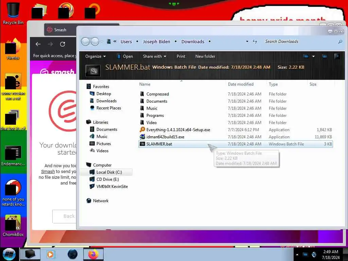Open the recent pages dropdown beside the nav arrows
Viewport: 348px width, 261px height.
(x=102, y=41)
